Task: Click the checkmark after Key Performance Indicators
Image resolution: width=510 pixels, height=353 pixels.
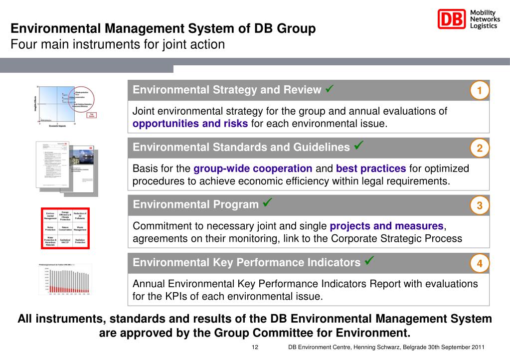Action: click(369, 260)
